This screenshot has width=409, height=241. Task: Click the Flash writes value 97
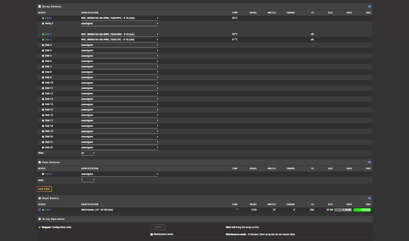pyautogui.click(x=274, y=210)
